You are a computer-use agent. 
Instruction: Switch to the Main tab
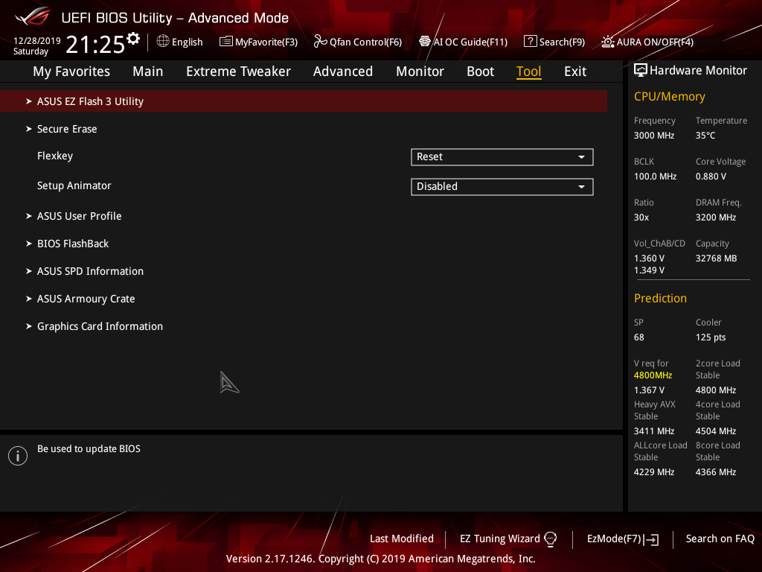148,71
